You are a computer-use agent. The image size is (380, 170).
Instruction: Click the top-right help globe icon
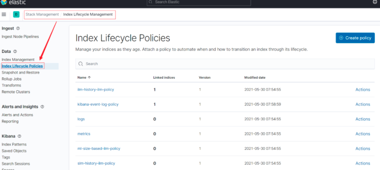375,2
